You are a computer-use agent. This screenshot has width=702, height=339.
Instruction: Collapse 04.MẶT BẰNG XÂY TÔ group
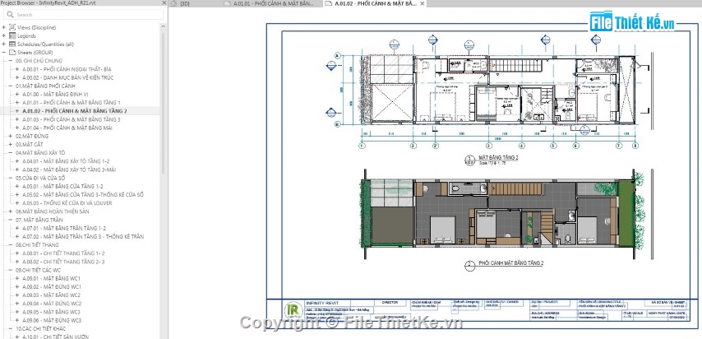pos(11,153)
